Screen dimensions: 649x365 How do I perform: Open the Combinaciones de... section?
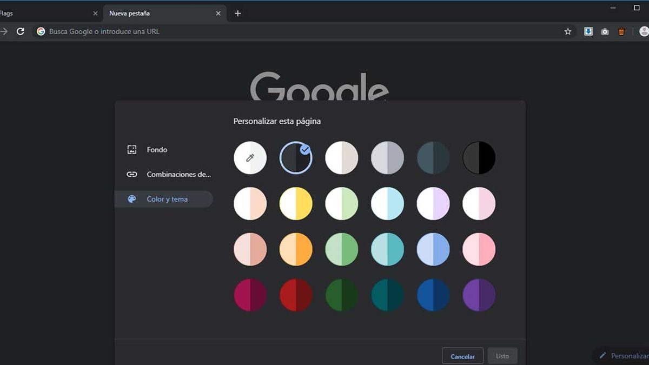[x=164, y=174]
